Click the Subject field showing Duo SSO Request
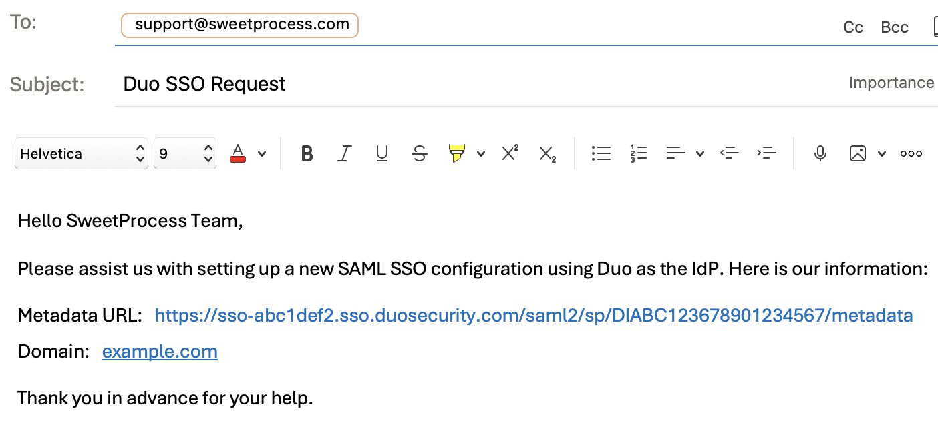The height and width of the screenshot is (423, 938). (204, 83)
